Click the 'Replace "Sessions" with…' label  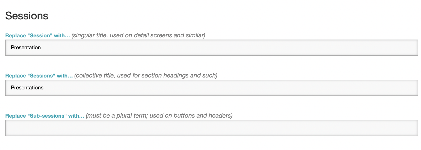click(39, 76)
